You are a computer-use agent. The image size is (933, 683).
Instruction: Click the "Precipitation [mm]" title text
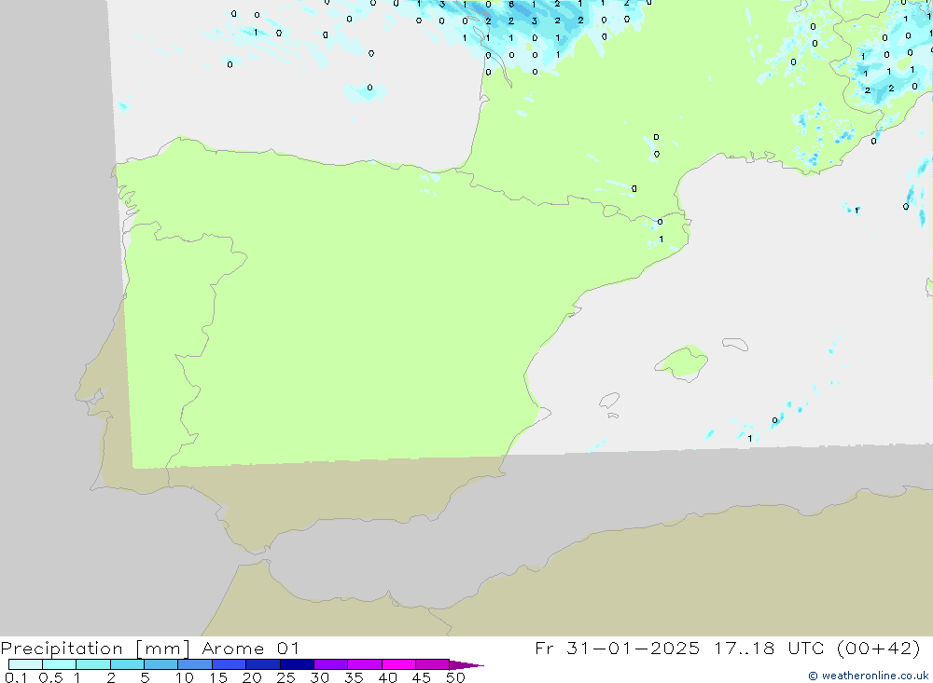click(95, 649)
